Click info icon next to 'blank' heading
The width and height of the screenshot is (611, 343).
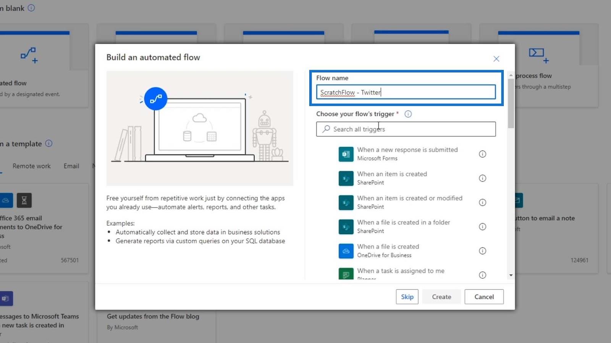tap(31, 8)
